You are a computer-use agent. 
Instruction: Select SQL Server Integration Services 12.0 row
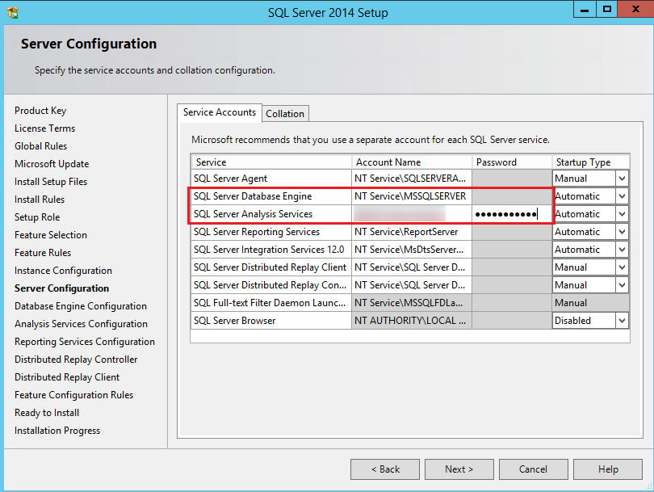(x=271, y=250)
